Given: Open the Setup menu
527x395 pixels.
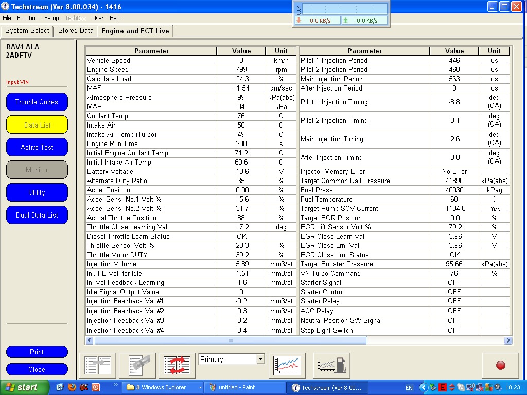Looking at the screenshot, I should (51, 18).
